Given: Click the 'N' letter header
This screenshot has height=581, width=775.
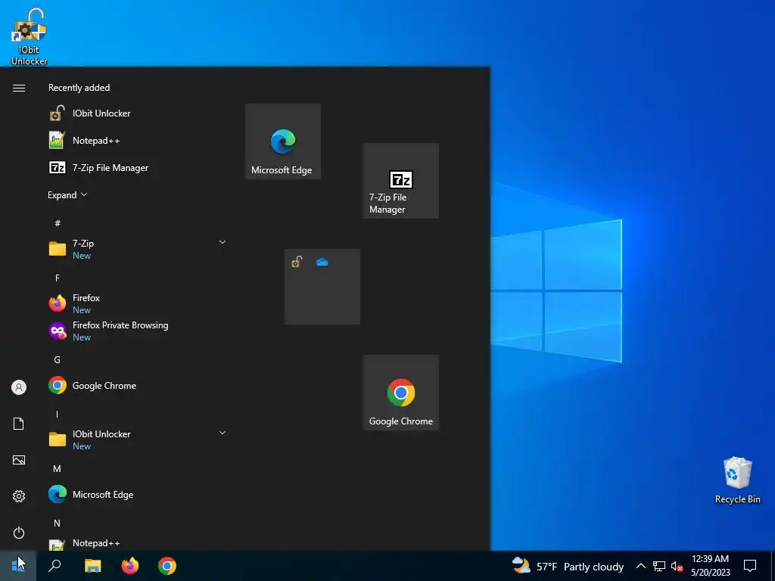Looking at the screenshot, I should pos(58,523).
